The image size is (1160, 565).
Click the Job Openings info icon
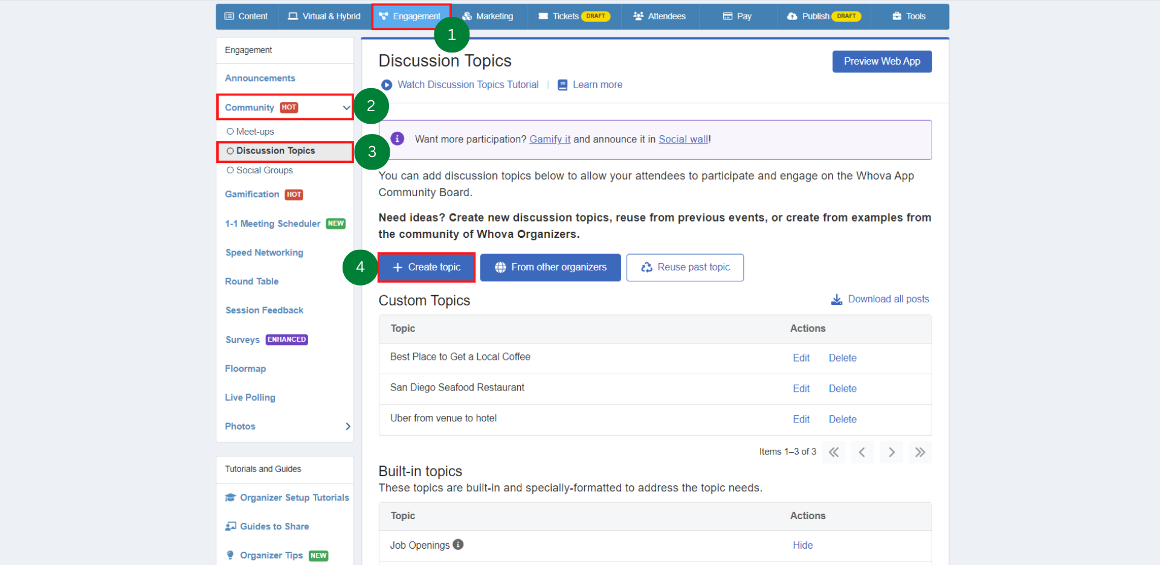pyautogui.click(x=459, y=544)
